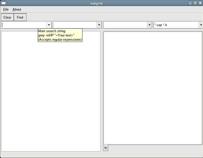Click inside the third combo box field

(125, 25)
